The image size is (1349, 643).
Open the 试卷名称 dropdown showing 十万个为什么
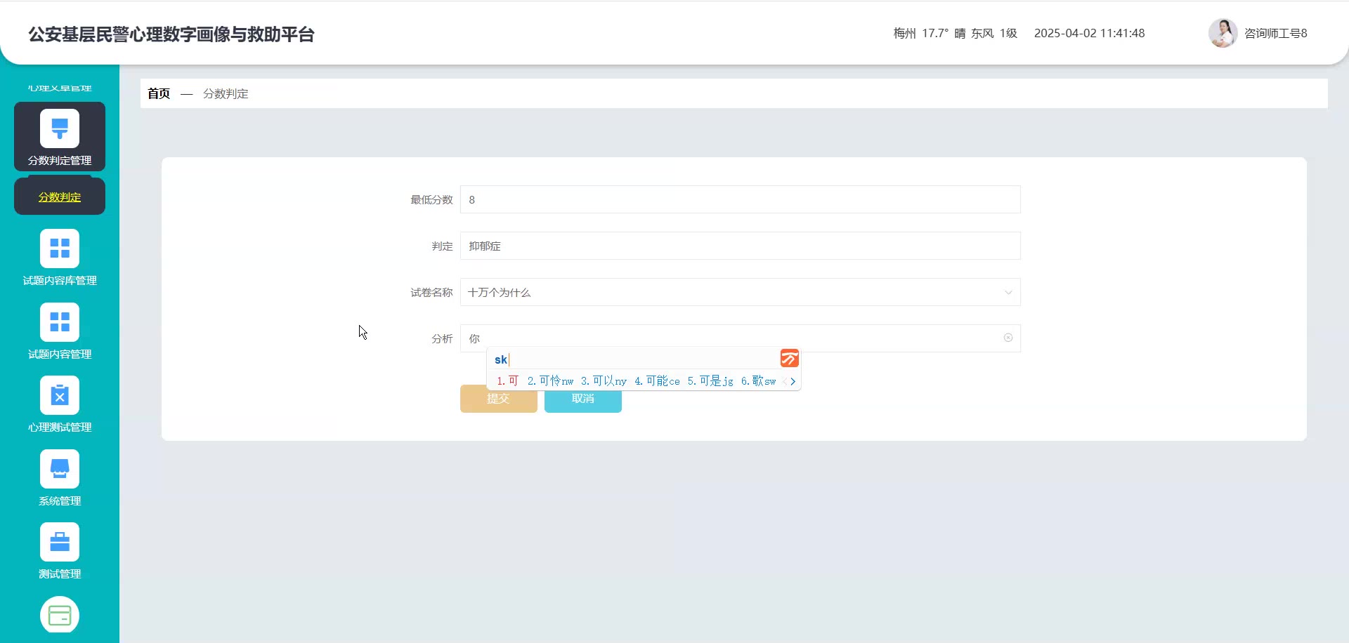tap(740, 292)
